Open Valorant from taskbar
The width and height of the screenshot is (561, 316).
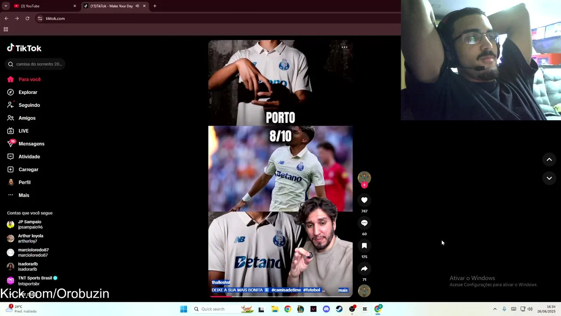click(x=313, y=309)
